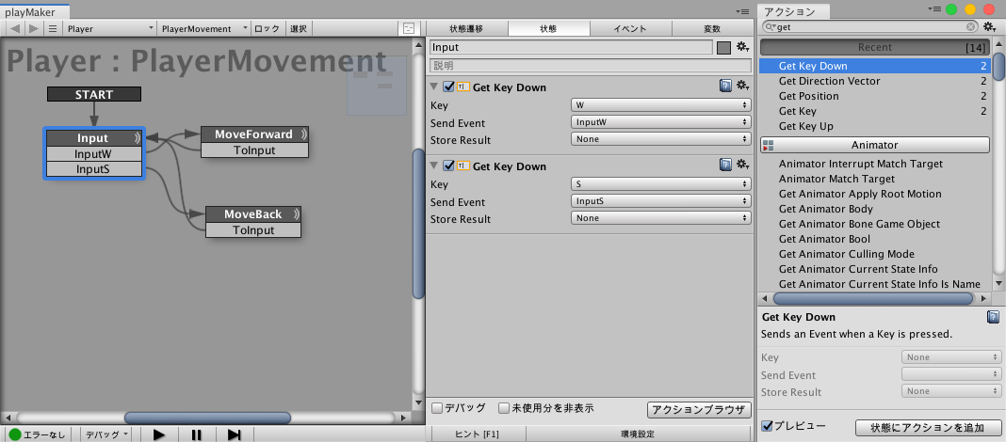Open the PlayerMovement FSM dropdown
Viewport: 1006px width, 442px height.
point(204,29)
